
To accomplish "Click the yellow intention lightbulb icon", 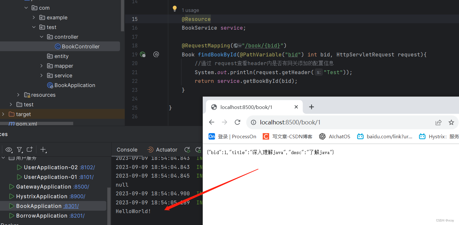I will (x=174, y=9).
